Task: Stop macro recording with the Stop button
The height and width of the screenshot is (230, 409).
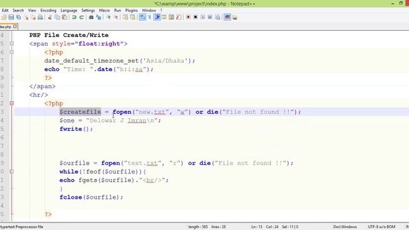Action: (196, 17)
